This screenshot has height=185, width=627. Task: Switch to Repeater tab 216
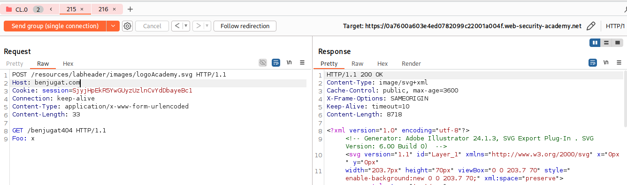[103, 9]
